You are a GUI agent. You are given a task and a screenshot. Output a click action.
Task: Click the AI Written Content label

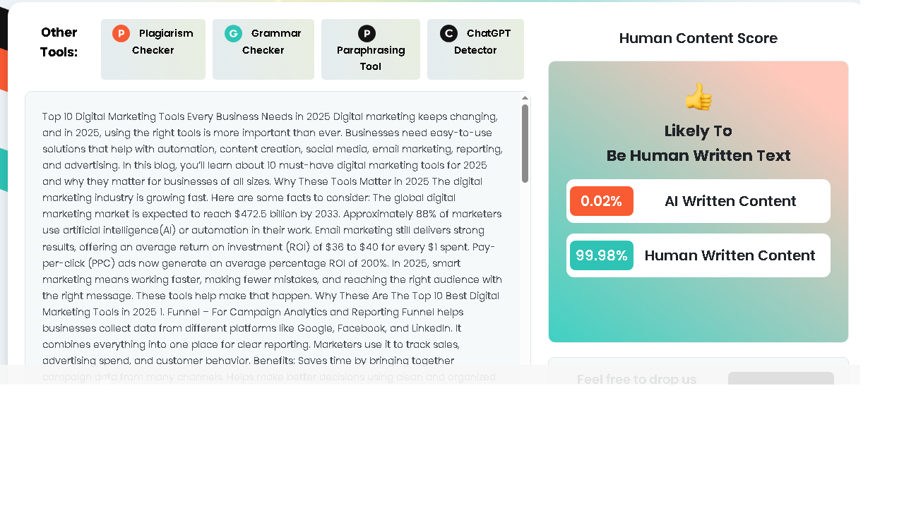730,201
